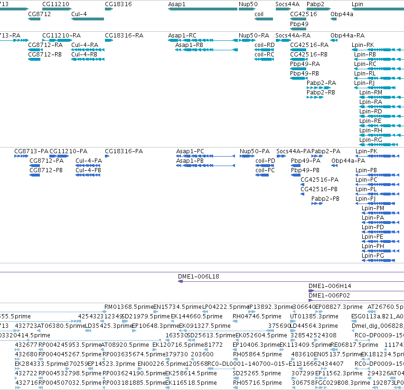Select the coil-RC transcript
Screen dimensions: 404x390
coord(264,59)
